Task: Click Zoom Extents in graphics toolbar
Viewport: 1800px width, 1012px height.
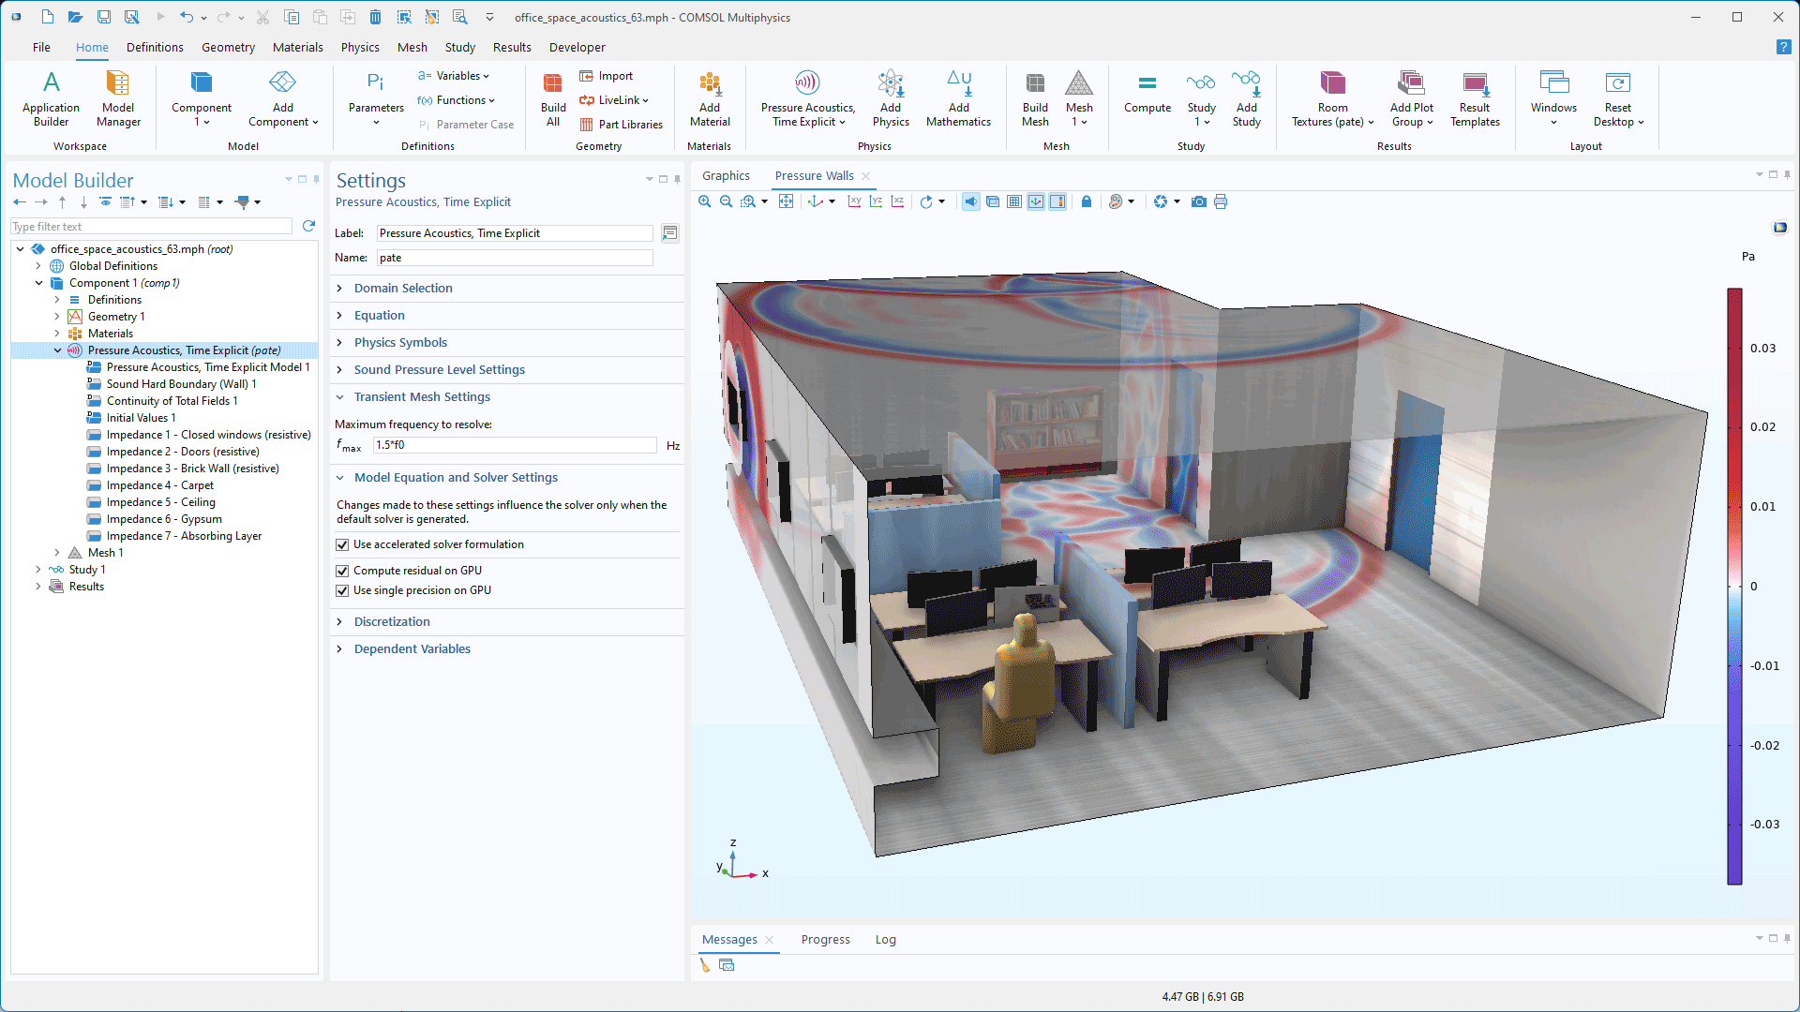Action: click(x=787, y=201)
